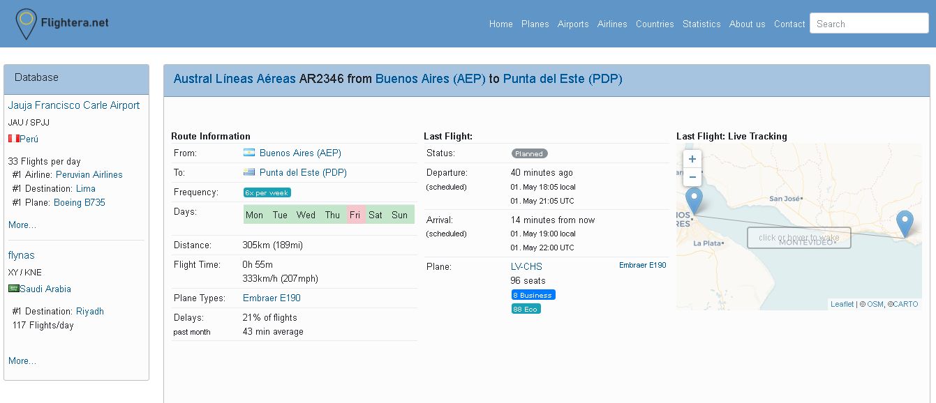Open the Home menu item
This screenshot has height=403, width=936.
501,24
